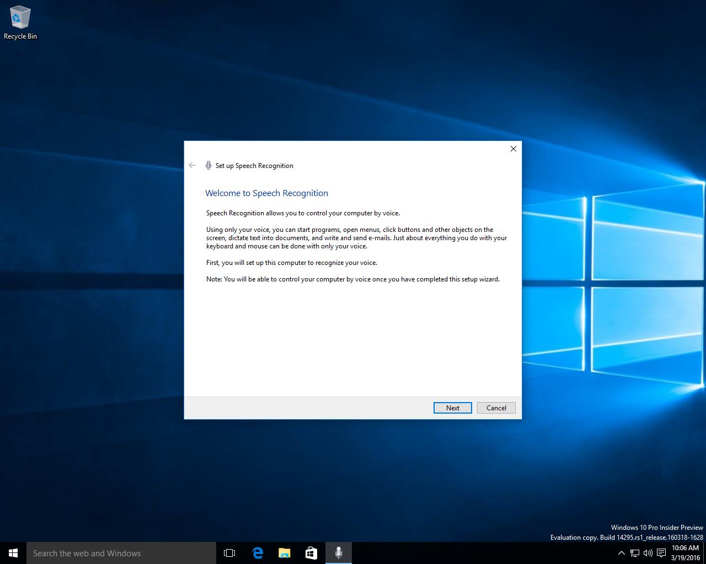Cancel the Speech Recognition setup
706x564 pixels.
coord(496,408)
